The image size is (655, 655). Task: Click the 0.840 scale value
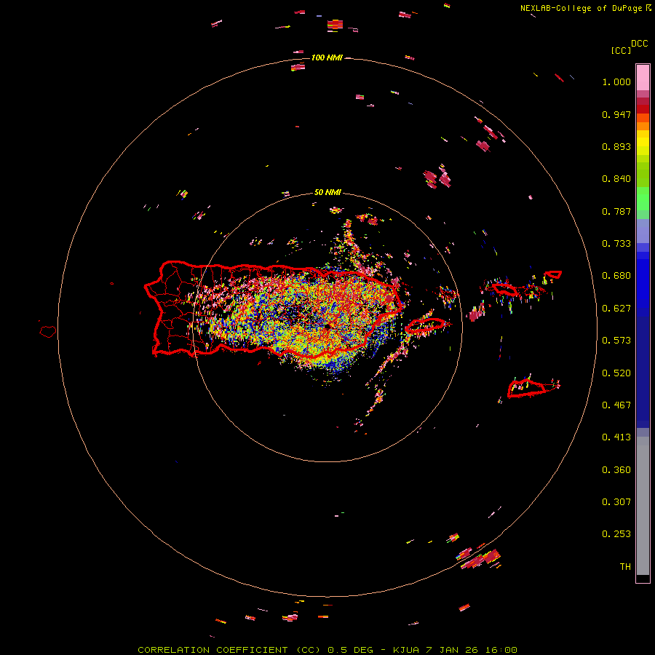[x=616, y=179]
